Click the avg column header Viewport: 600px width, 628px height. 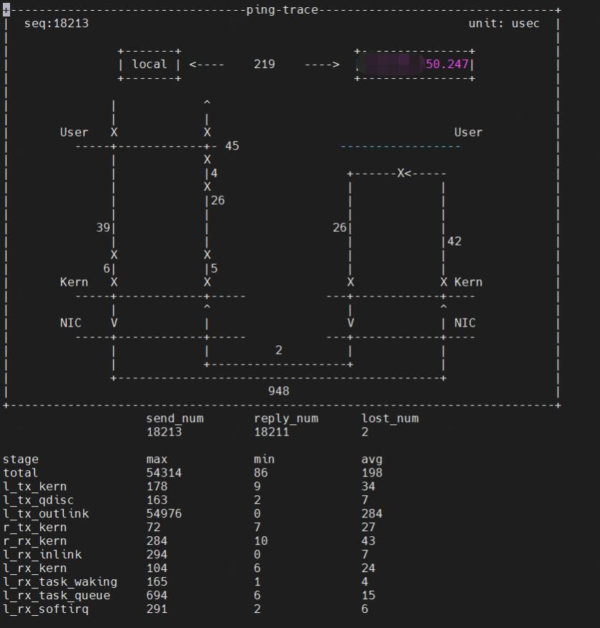(372, 459)
